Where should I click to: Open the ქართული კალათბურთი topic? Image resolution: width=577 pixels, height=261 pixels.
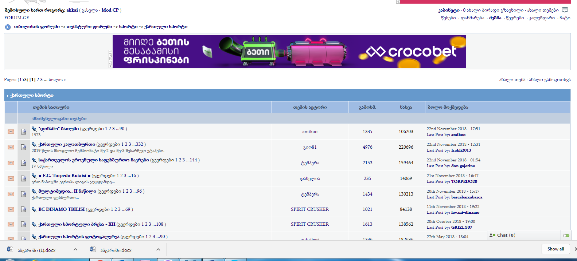tap(67, 144)
